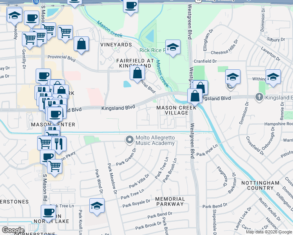Click the grocery cart marker left of restaurant fork-knife marker

click(x=45, y=143)
